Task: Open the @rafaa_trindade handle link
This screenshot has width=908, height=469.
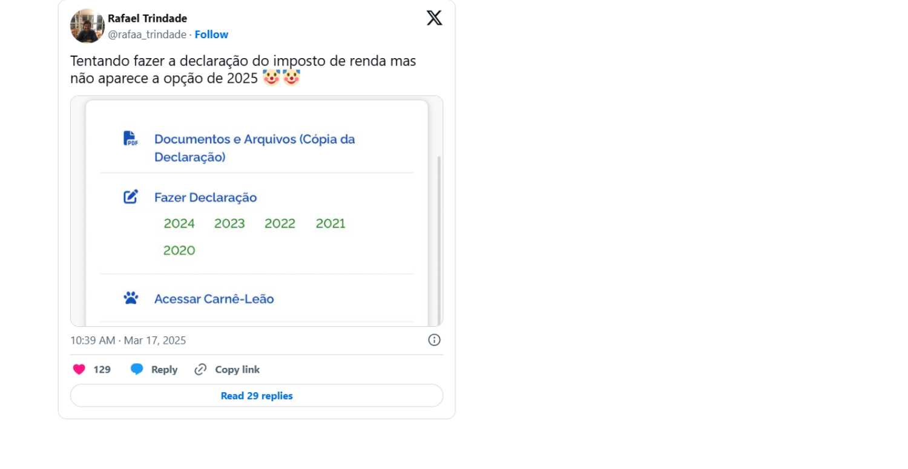Action: tap(147, 34)
